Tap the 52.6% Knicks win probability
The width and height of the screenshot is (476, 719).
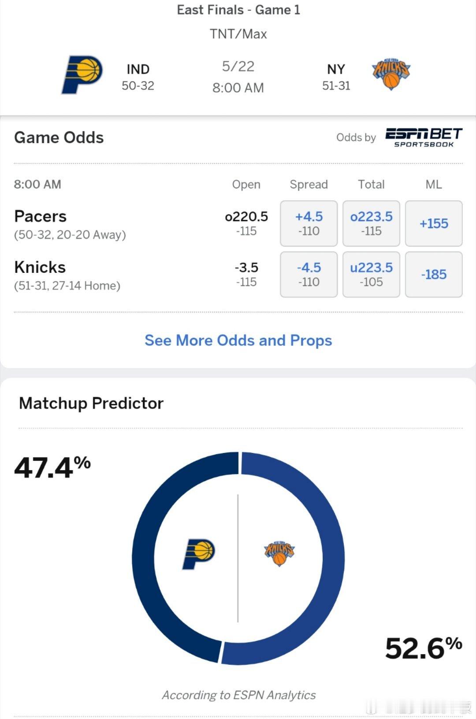pos(424,647)
